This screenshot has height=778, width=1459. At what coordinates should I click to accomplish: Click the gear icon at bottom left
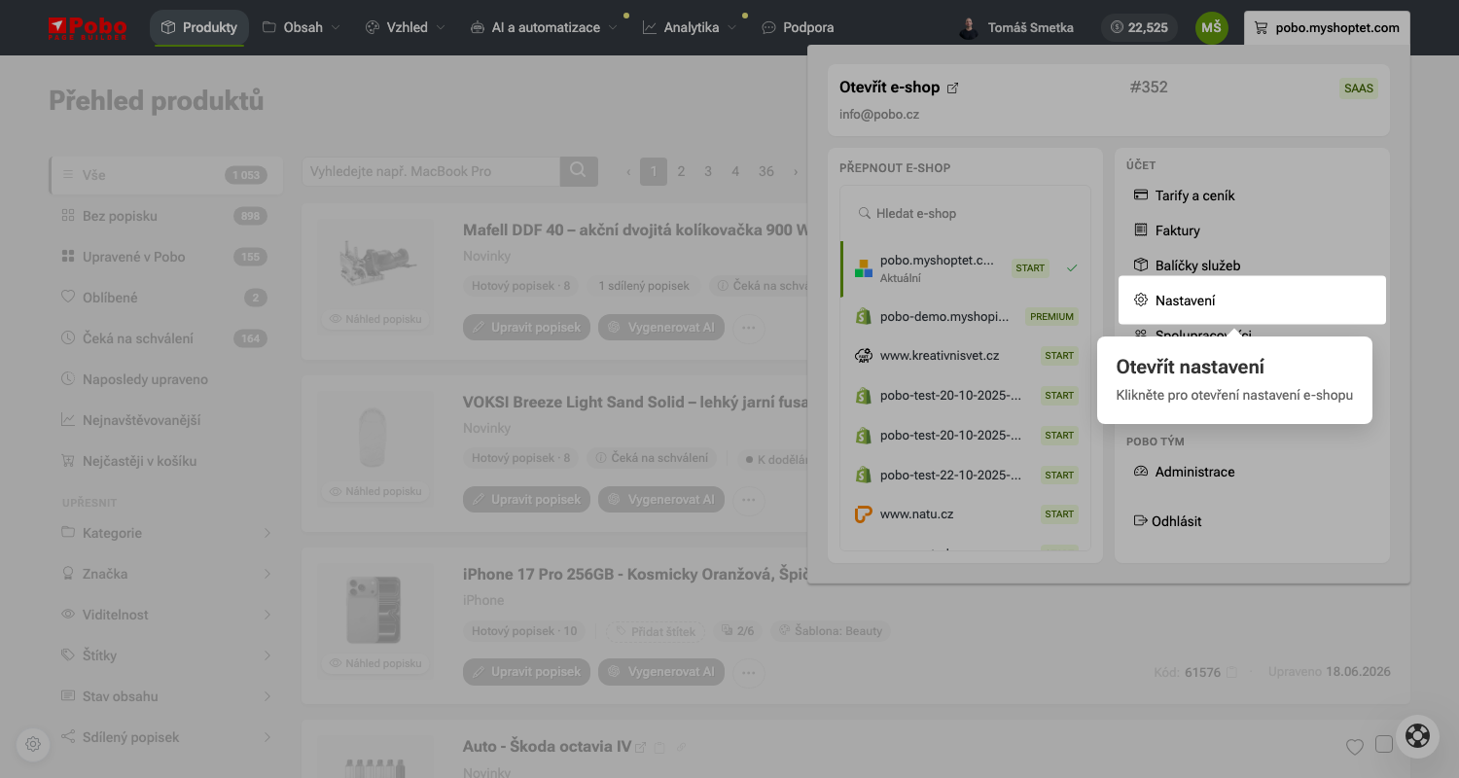pos(33,744)
